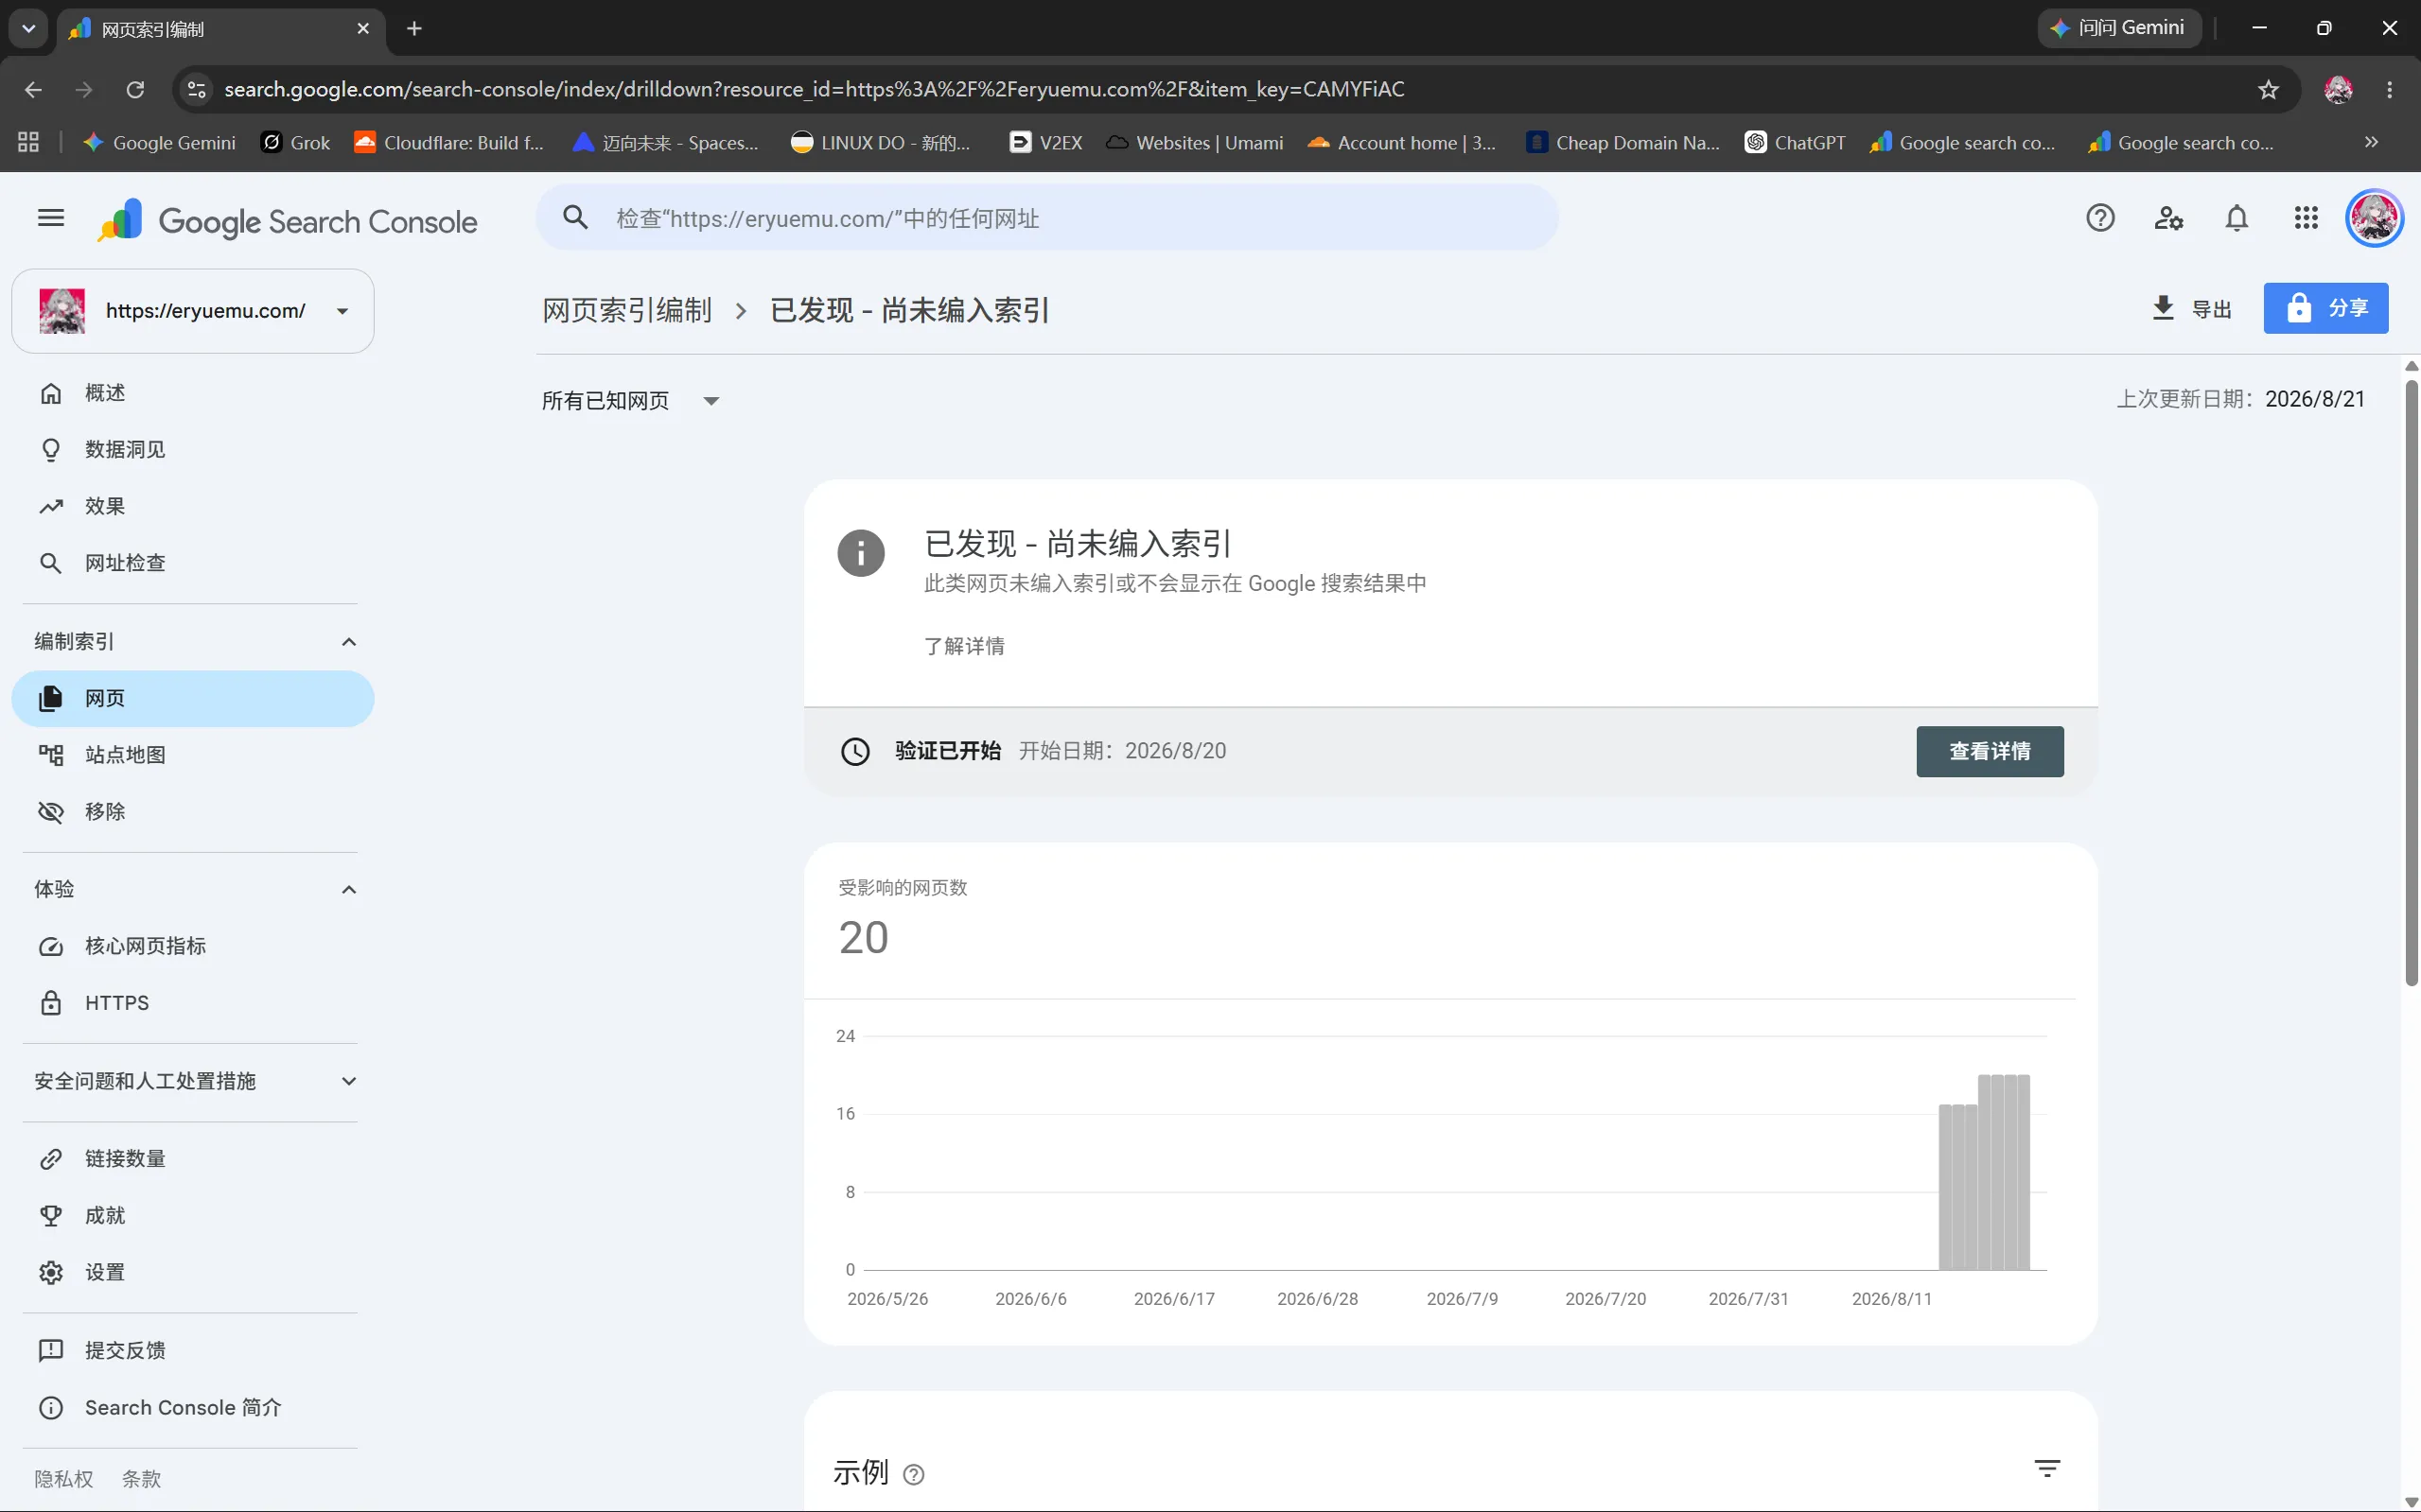Click the info icon beside 已发现 - 尚未编入索引
The width and height of the screenshot is (2421, 1512).
(x=860, y=553)
